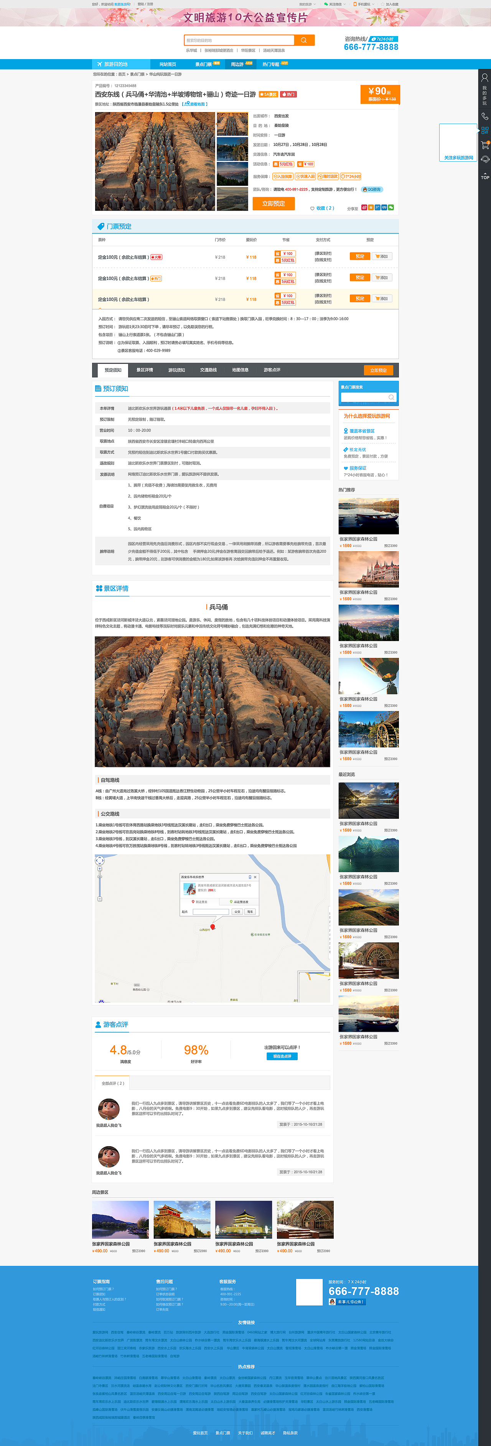Expand the 我的旅游 dropdown in top bar
Screen dimensions: 491x1446
click(x=308, y=4)
